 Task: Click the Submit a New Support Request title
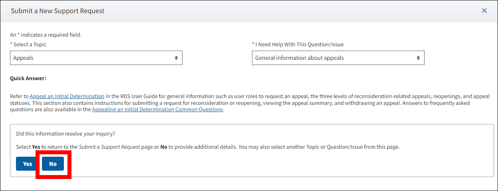pyautogui.click(x=58, y=11)
